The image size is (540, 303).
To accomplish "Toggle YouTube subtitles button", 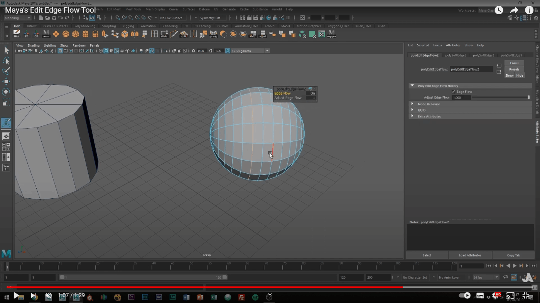I will [x=480, y=296].
